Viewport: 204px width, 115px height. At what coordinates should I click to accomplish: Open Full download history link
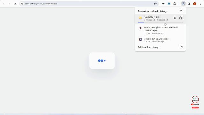tap(148, 47)
